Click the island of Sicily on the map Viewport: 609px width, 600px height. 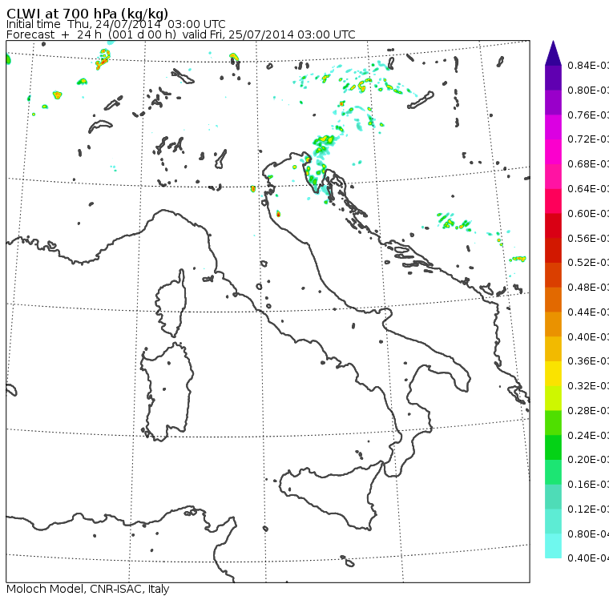pos(330,495)
